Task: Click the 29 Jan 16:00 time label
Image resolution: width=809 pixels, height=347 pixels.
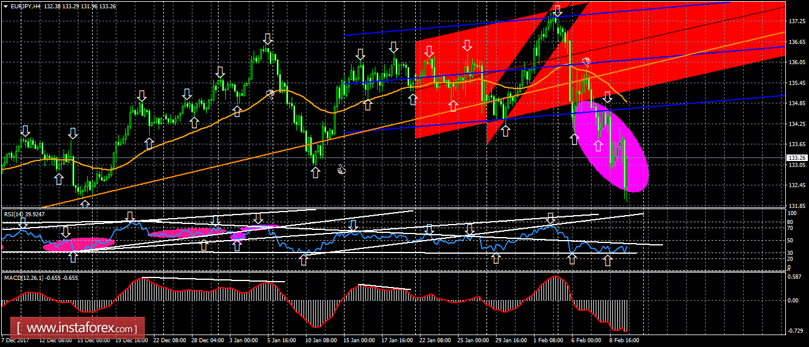Action: (x=513, y=341)
